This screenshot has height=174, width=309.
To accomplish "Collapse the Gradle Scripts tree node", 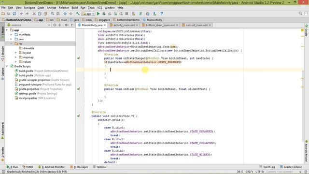I will [x=7, y=67].
